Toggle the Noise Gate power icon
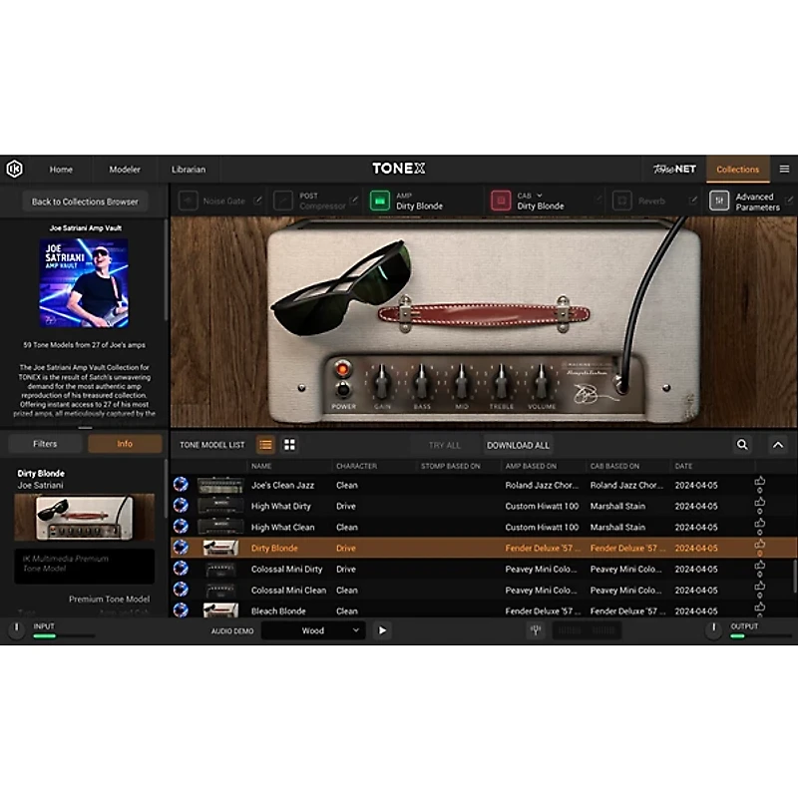 tap(188, 200)
